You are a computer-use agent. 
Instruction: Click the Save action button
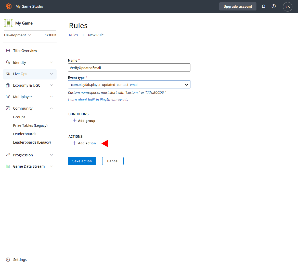(x=82, y=161)
